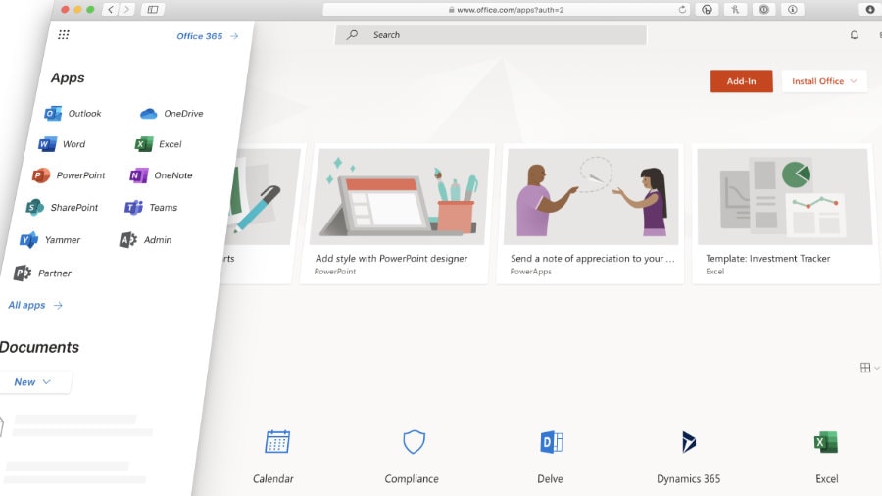Open the Delve app tile

[551, 457]
